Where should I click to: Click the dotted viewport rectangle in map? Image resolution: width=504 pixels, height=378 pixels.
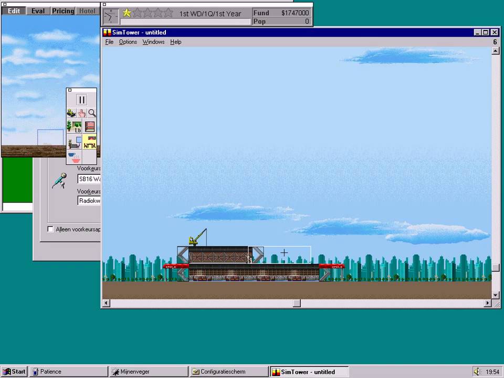[x=50, y=137]
